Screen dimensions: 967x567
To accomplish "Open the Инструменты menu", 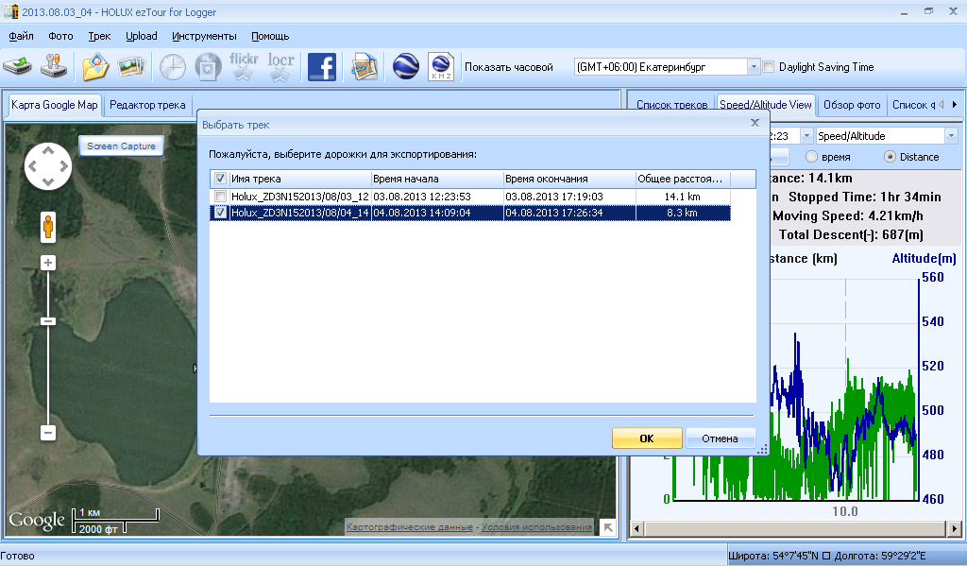I will [x=204, y=36].
